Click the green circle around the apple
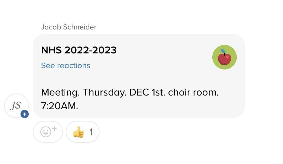 tap(216, 63)
